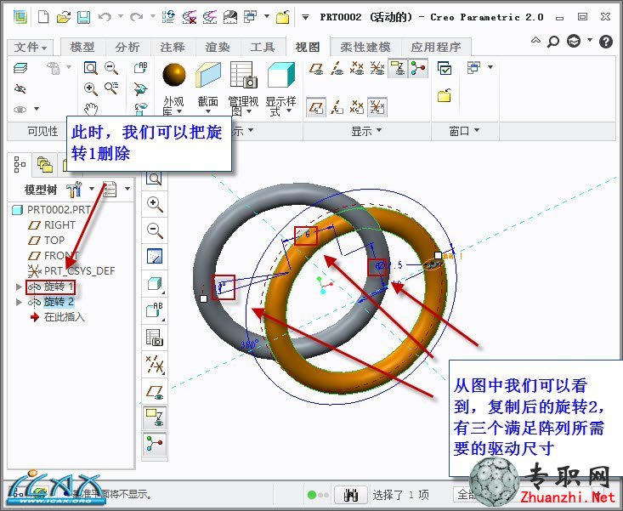This screenshot has height=511, width=623.
Task: Open the undo history dropdown arrow
Action: (x=121, y=17)
